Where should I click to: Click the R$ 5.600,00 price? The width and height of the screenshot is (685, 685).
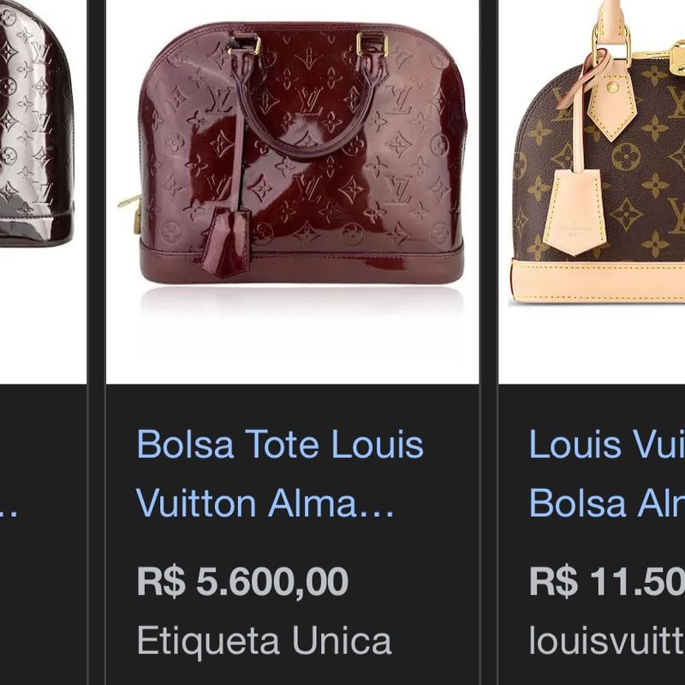coord(242,581)
